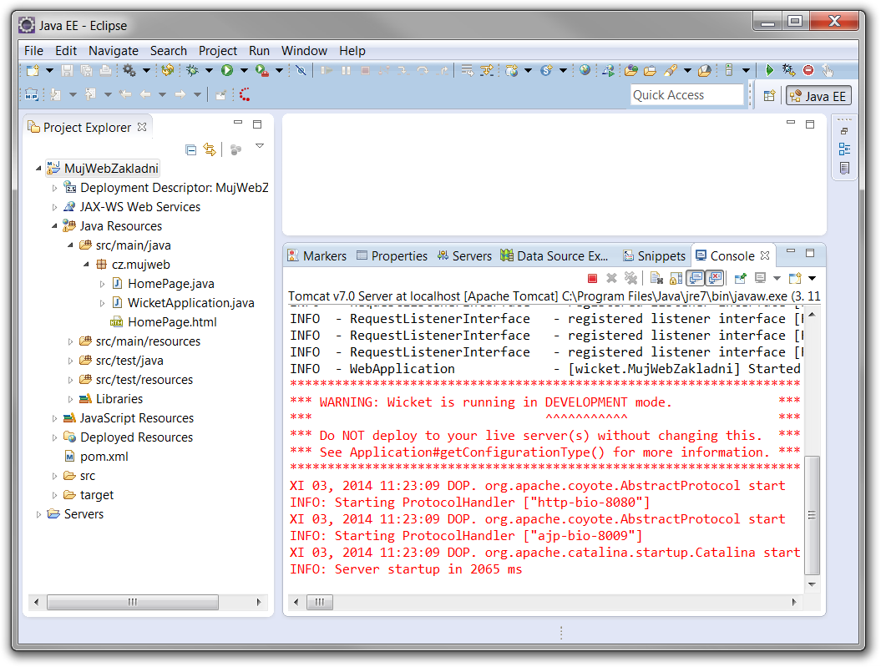Click the New file toolbar icon

click(x=32, y=71)
